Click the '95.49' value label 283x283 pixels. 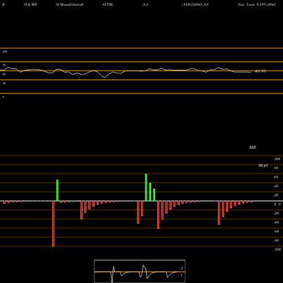point(263,165)
